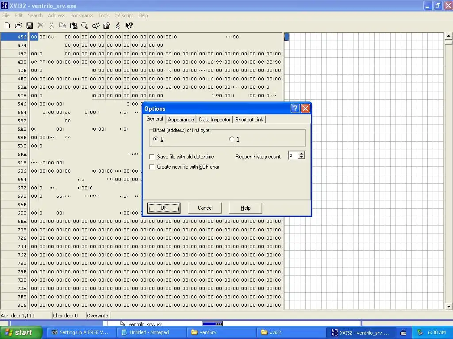The width and height of the screenshot is (453, 339).
Task: Click the Reopen history count field
Action: point(294,155)
